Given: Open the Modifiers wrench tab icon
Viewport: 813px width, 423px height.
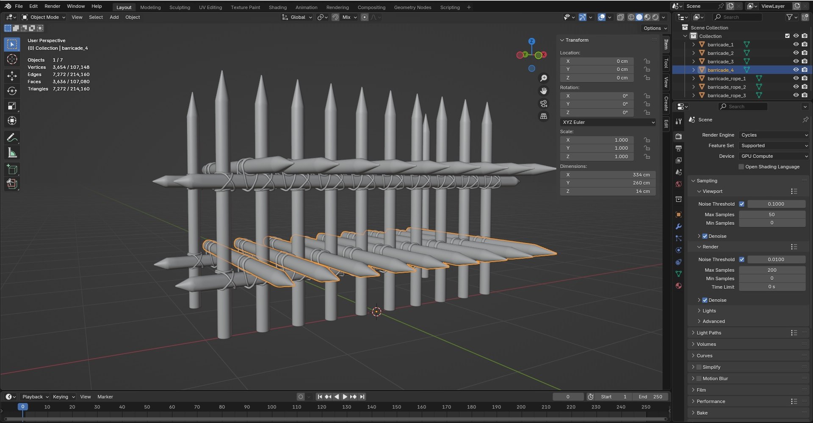Looking at the screenshot, I should pos(679,226).
